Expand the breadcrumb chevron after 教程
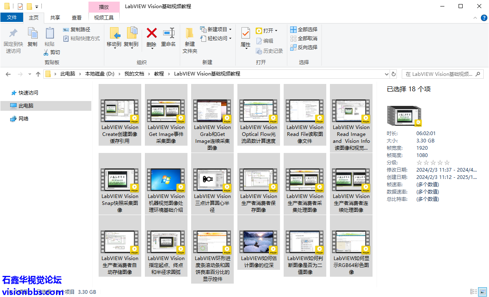 169,74
